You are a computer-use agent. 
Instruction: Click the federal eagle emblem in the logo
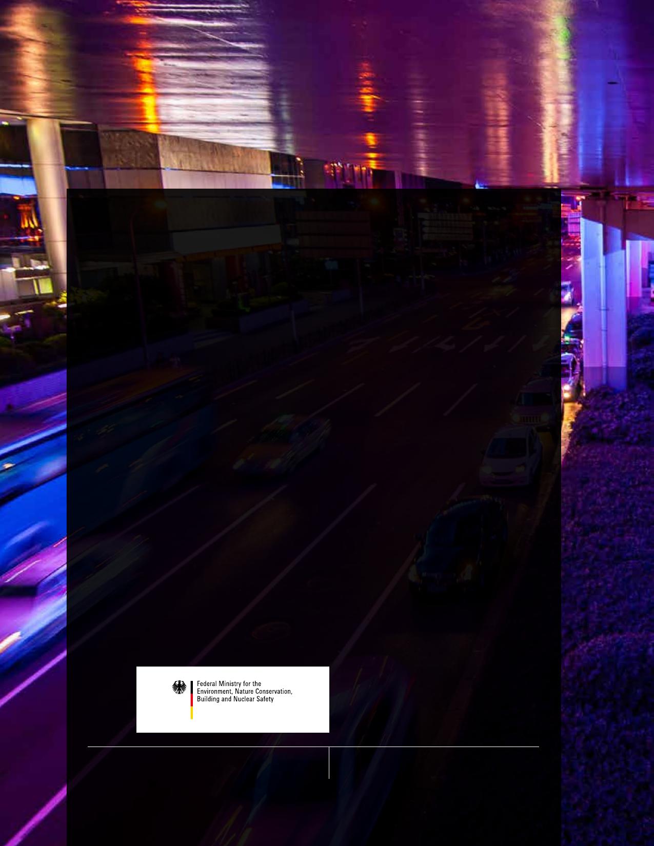[179, 688]
